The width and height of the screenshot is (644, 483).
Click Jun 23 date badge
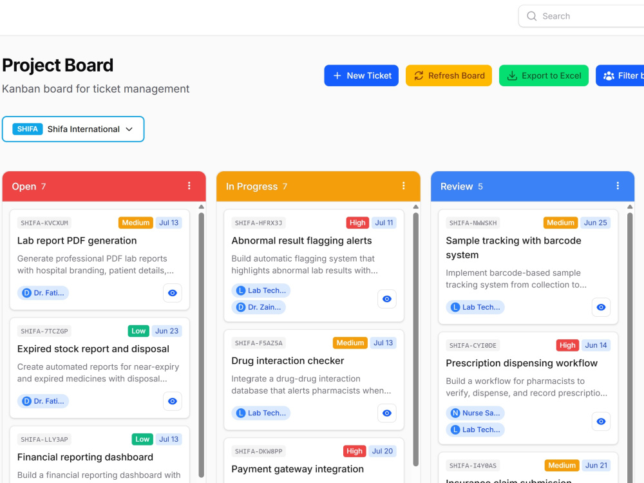point(167,331)
